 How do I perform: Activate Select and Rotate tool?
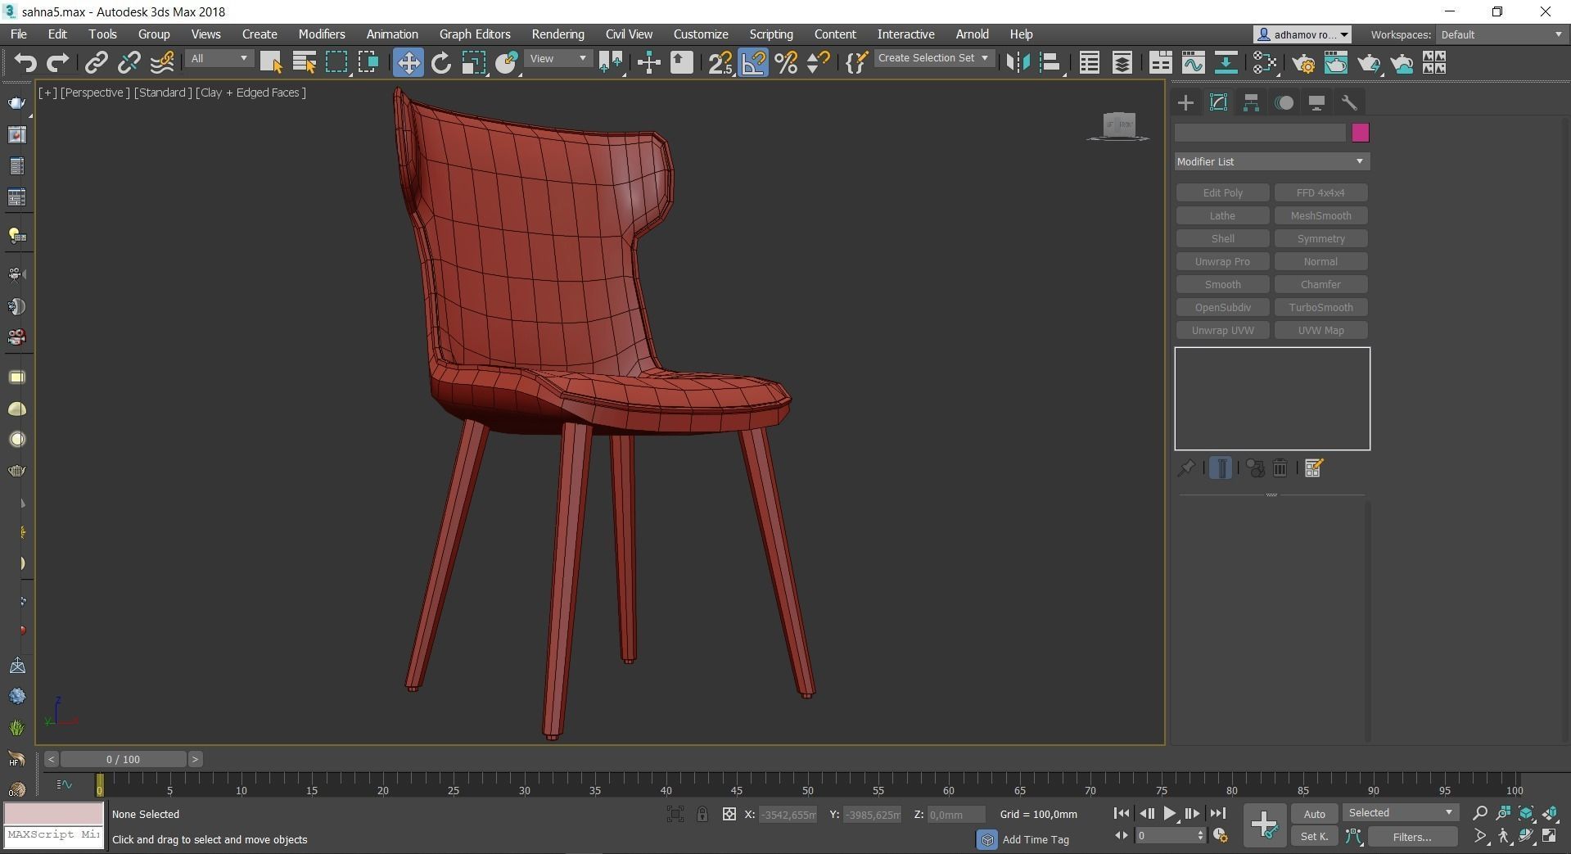point(441,63)
